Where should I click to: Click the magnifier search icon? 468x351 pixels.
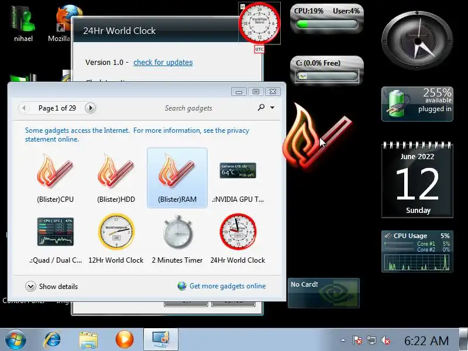tap(261, 107)
